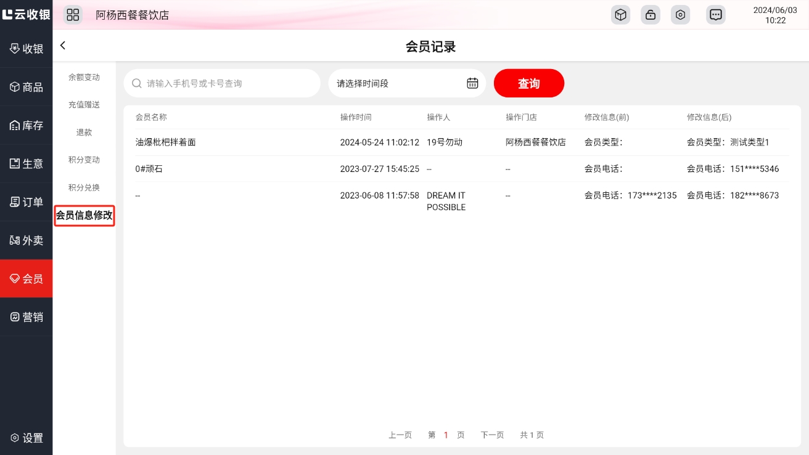809x455 pixels.
Task: Select the 积分兑换 tab
Action: click(84, 187)
